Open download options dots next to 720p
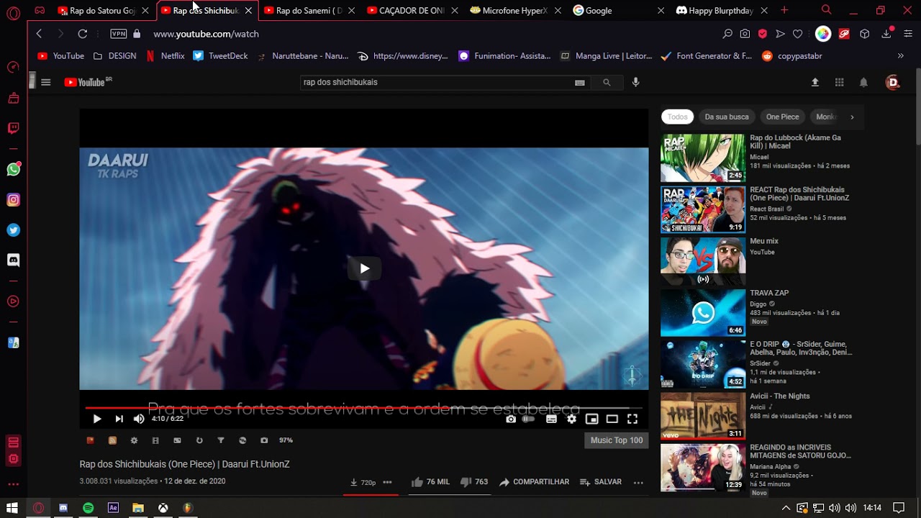The width and height of the screenshot is (921, 518). [387, 482]
